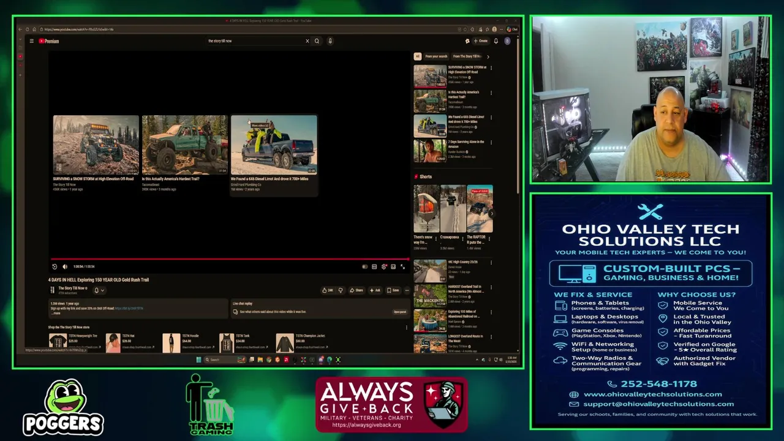Open the account avatar menu
The width and height of the screenshot is (784, 441).
[x=507, y=41]
